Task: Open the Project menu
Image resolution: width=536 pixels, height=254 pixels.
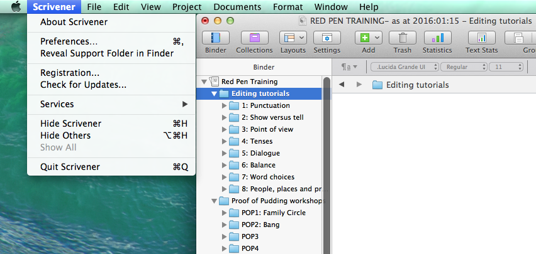Action: [187, 7]
